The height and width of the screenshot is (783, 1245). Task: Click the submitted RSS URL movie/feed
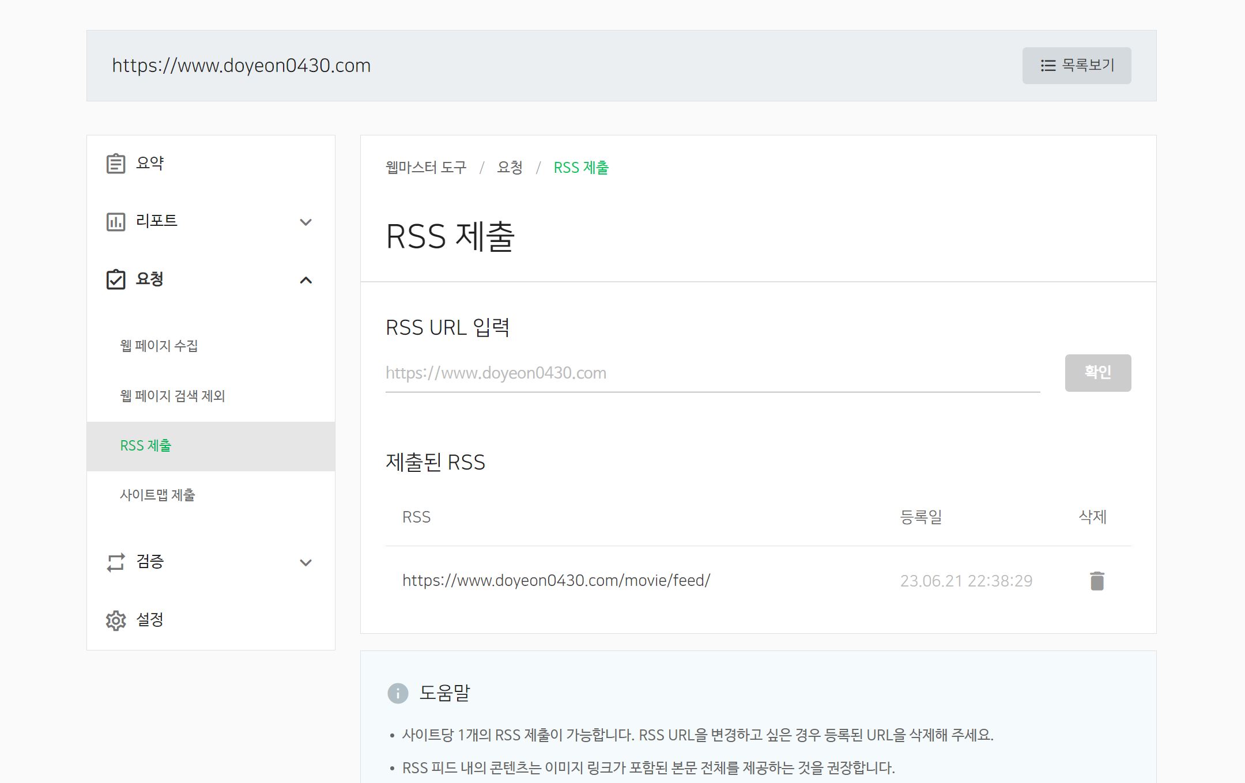(x=556, y=580)
